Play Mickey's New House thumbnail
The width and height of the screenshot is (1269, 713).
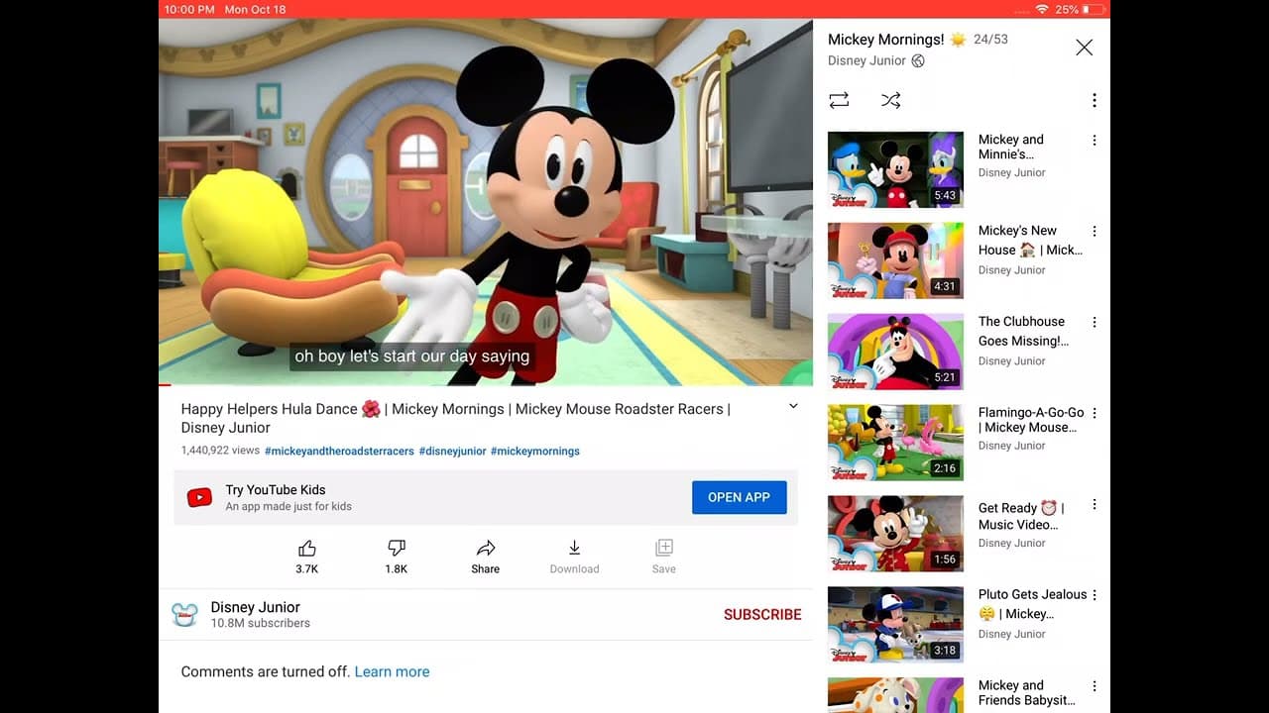(x=895, y=260)
